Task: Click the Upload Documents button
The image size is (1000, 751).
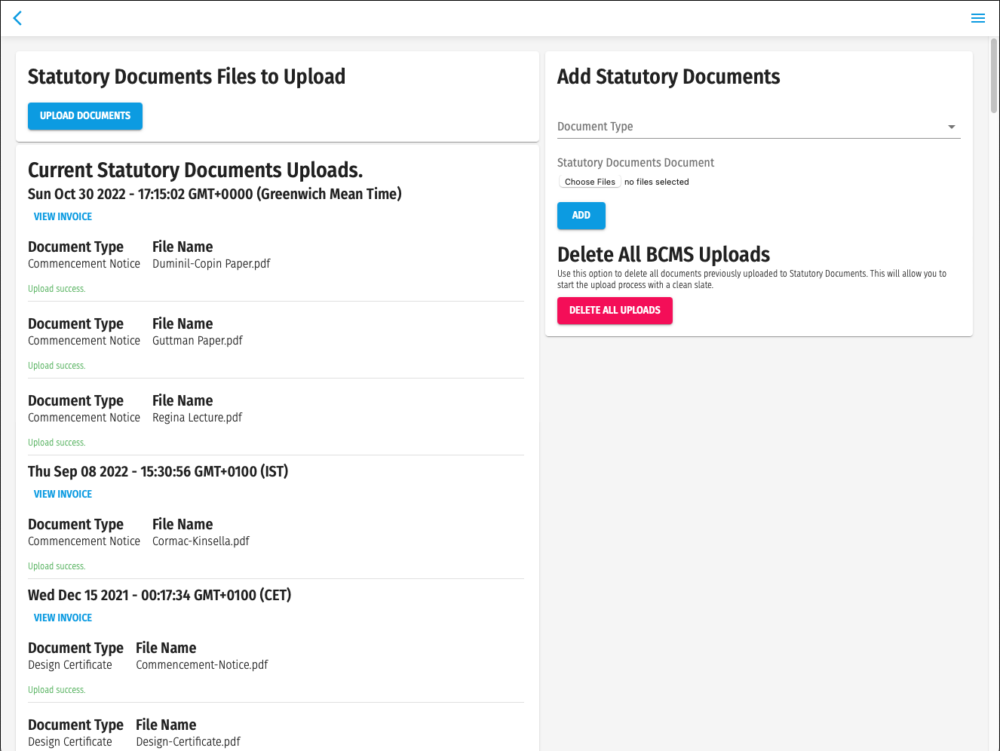Action: point(85,116)
